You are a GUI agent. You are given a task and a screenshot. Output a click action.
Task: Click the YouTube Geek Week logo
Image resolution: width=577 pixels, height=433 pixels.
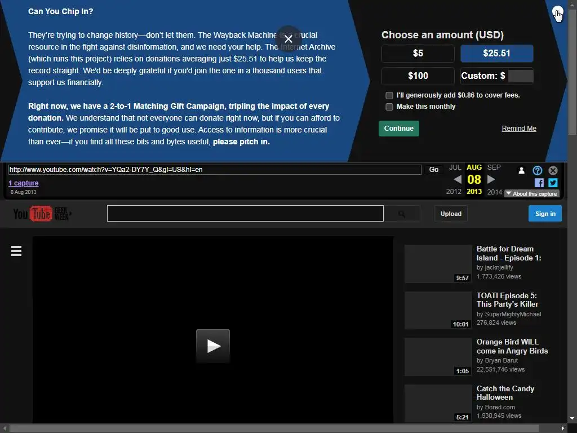tap(42, 214)
